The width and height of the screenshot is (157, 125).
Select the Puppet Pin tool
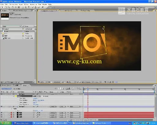click(43, 7)
